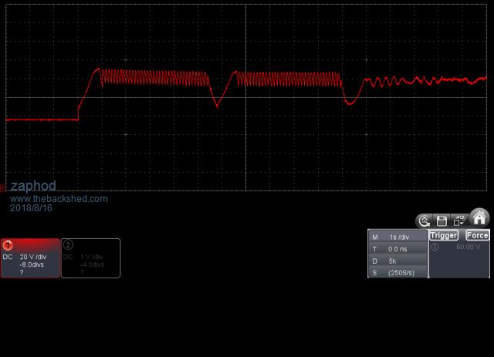Open the 5k record depth setting
Viewport: 494px width, 357px height.
point(398,261)
